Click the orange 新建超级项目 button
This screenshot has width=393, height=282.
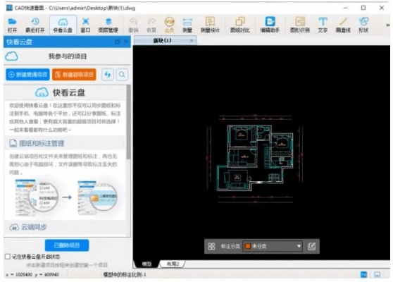point(74,75)
